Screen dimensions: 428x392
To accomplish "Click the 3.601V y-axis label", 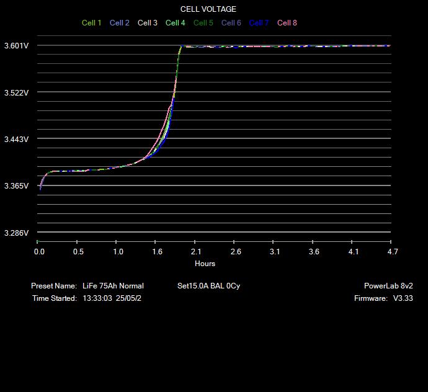I will point(16,46).
